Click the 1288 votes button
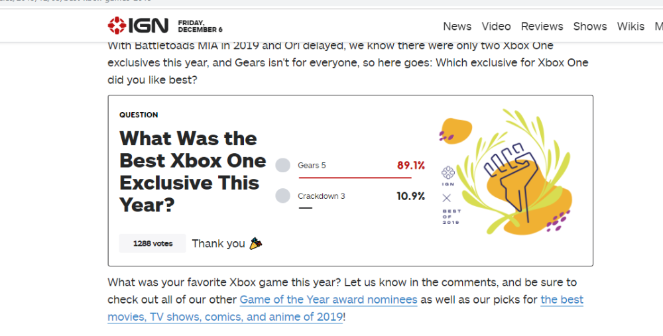Viewport: 663px width, 336px height. [x=152, y=243]
